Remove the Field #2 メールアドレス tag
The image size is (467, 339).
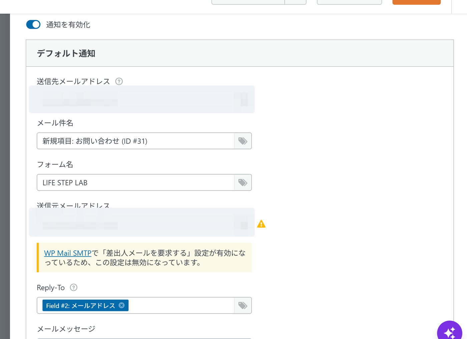pos(122,305)
